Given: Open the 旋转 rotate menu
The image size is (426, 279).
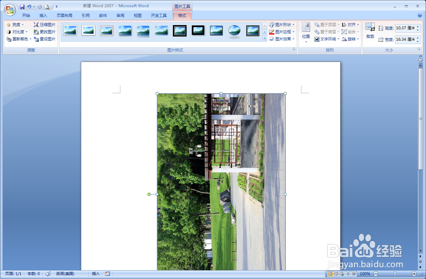Looking at the screenshot, I should pyautogui.click(x=350, y=39).
